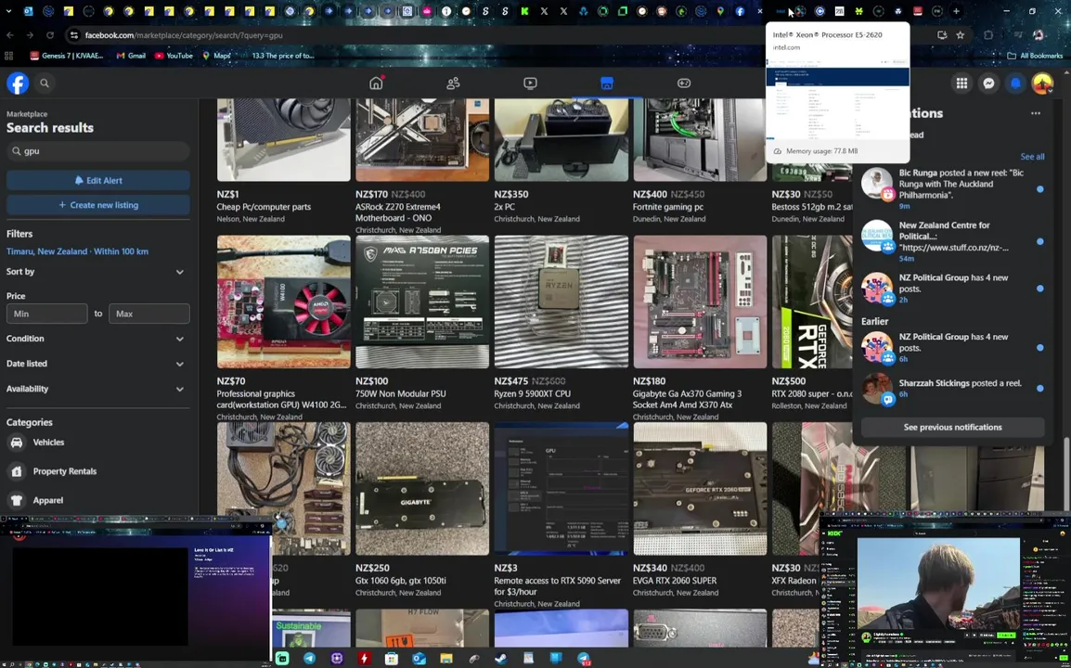Click 'ASRock Z270 Extreme4' listing title
1071x668 pixels.
click(398, 212)
